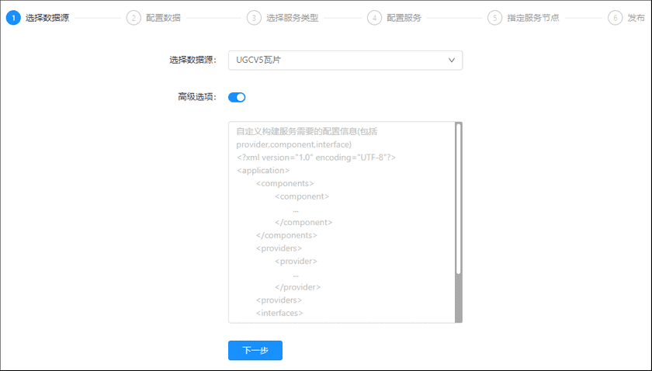This screenshot has height=371, width=652.
Task: Click the step 2 circle icon
Action: coord(134,18)
